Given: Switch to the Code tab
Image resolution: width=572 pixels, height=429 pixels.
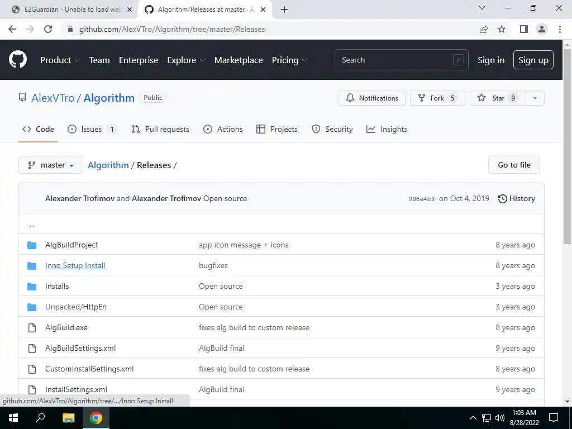Looking at the screenshot, I should 38,129.
